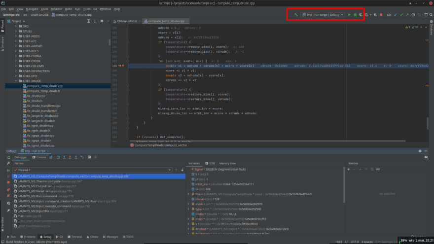Select next frame down arrow

pos(182,170)
